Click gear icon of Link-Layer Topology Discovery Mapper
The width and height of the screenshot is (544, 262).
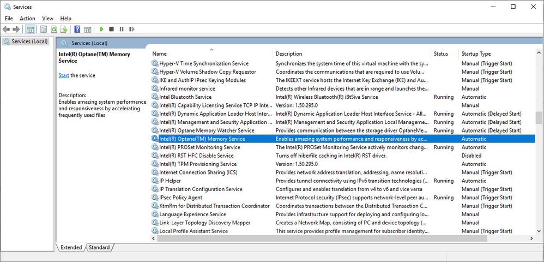[x=155, y=222]
